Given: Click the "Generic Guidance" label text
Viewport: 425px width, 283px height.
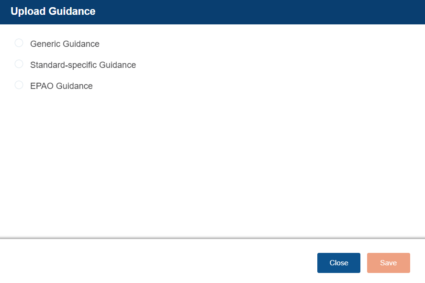Looking at the screenshot, I should tap(65, 44).
